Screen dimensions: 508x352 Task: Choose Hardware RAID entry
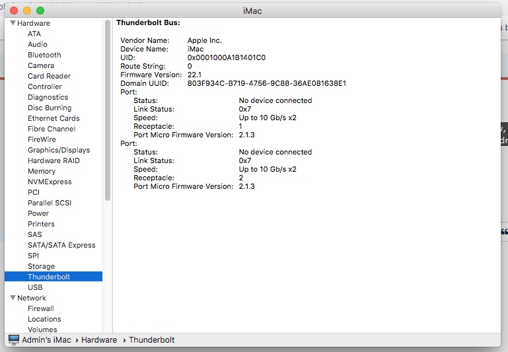[x=54, y=160]
